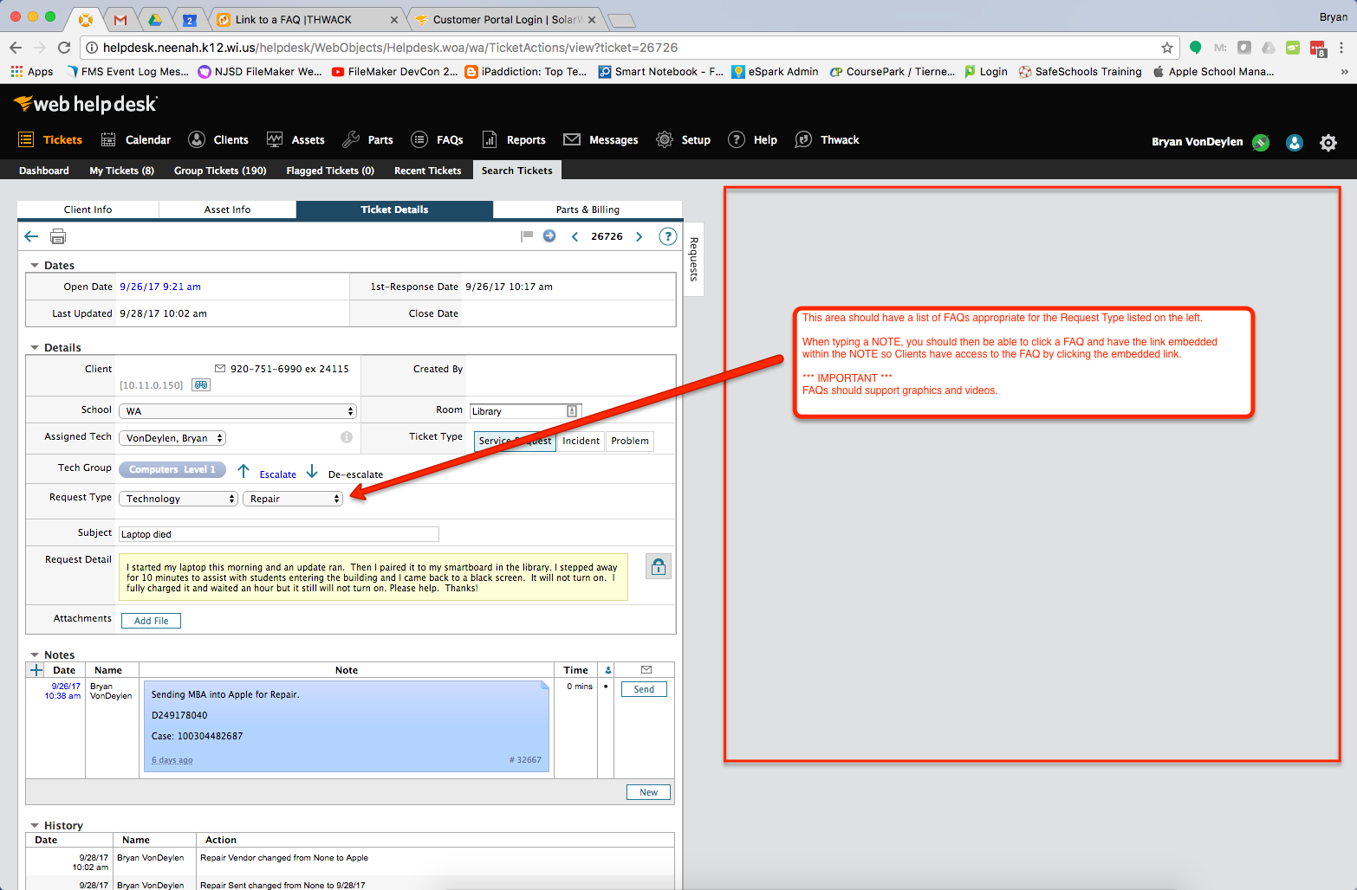Viewport: 1357px width, 890px height.
Task: Click the De-escalate link
Action: click(x=355, y=474)
